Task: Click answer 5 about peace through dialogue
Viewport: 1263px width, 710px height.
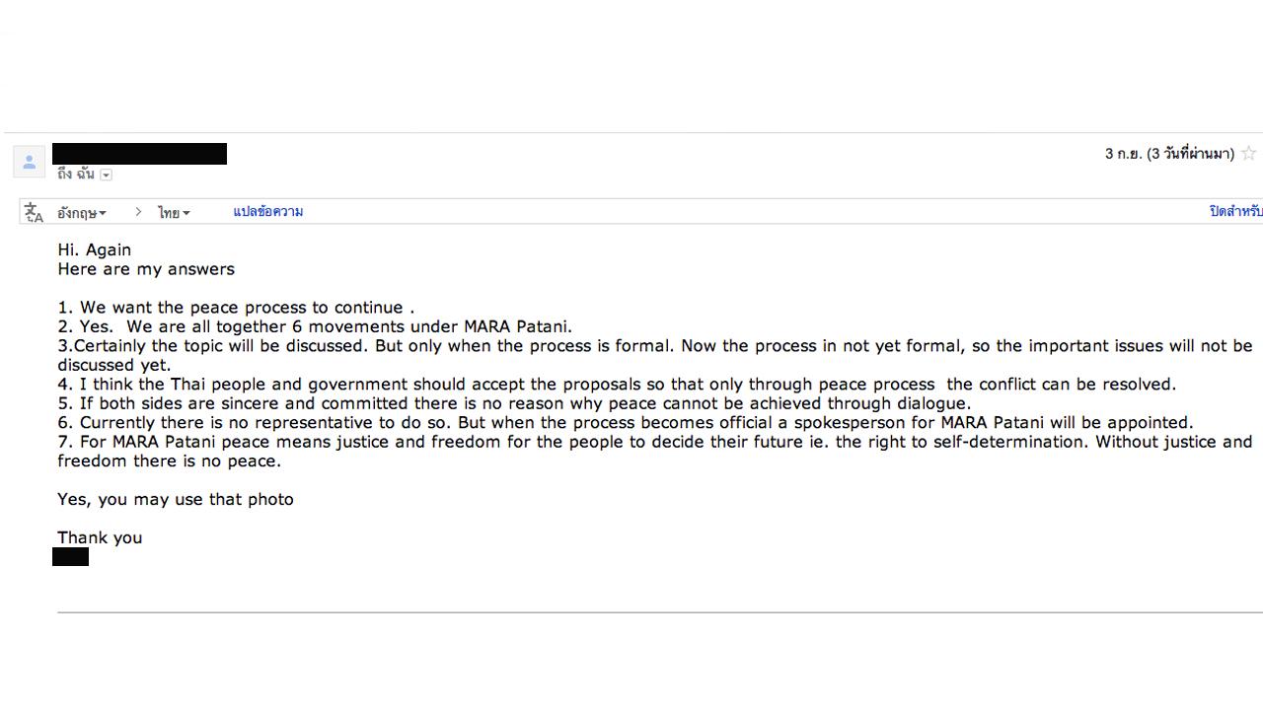Action: click(x=514, y=403)
